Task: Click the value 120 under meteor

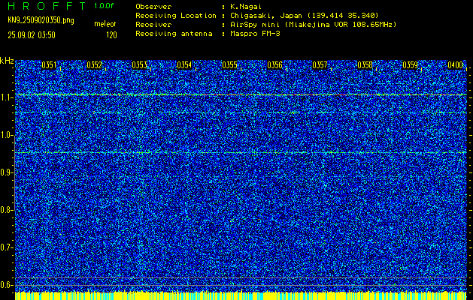Action: click(111, 35)
